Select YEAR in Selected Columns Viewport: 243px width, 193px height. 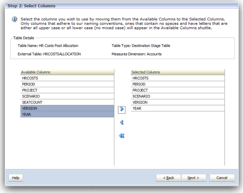(178, 108)
